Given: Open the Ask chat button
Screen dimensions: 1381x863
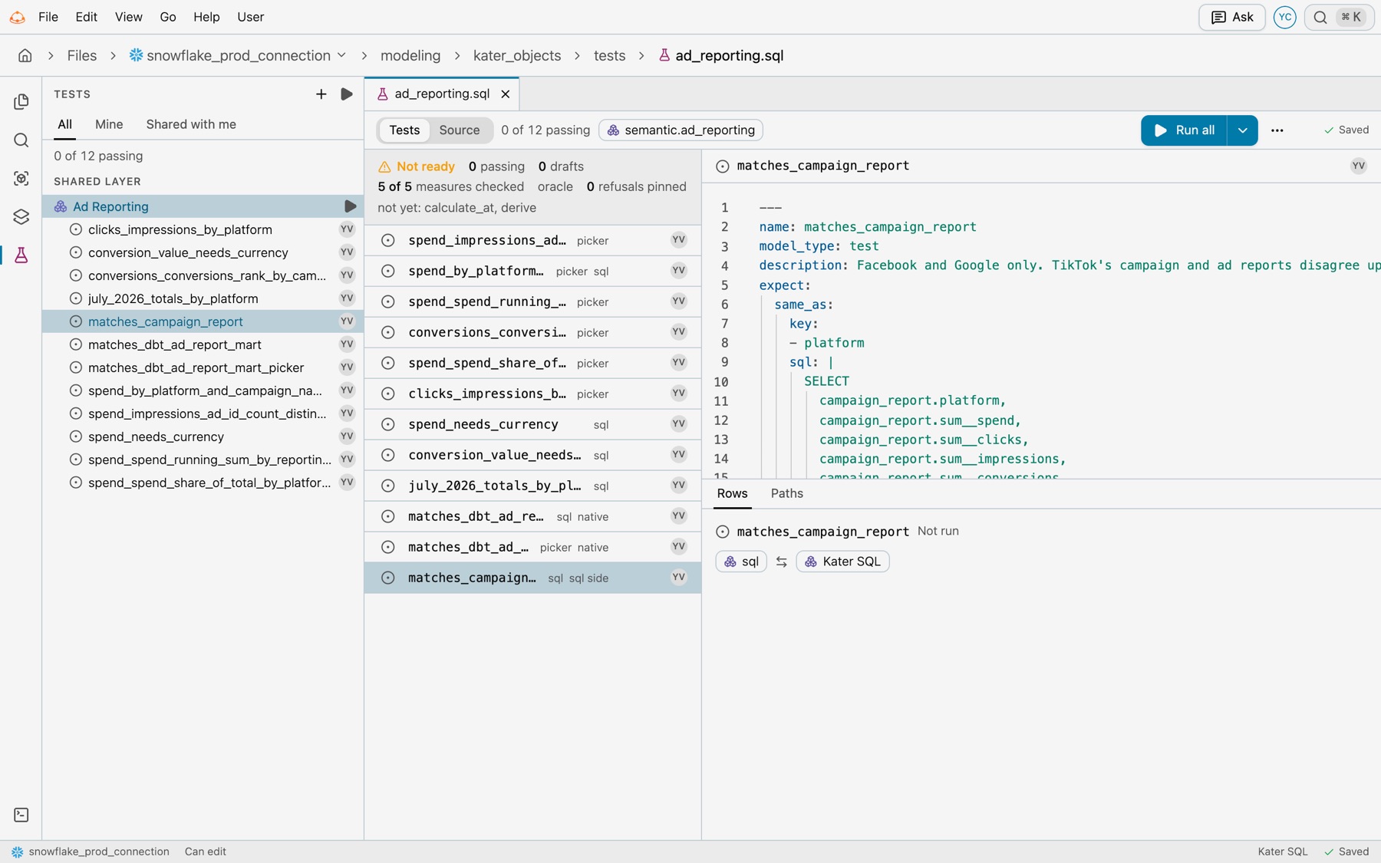Looking at the screenshot, I should [1231, 17].
